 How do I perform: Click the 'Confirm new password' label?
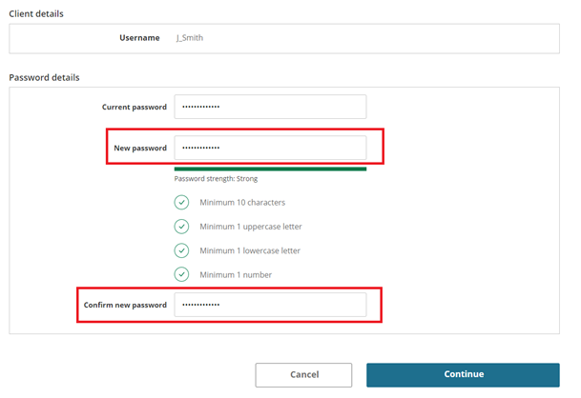tap(125, 305)
